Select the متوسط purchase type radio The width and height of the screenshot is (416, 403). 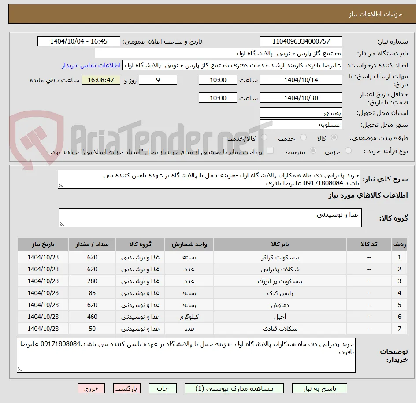313,151
